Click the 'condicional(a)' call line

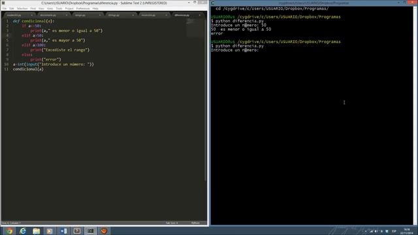[x=28, y=69]
